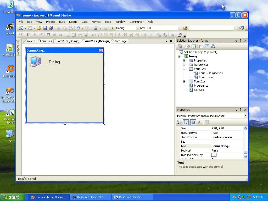Open the Solution Explorer window position menu
Viewport: 268px width, 201px height.
pos(236,41)
